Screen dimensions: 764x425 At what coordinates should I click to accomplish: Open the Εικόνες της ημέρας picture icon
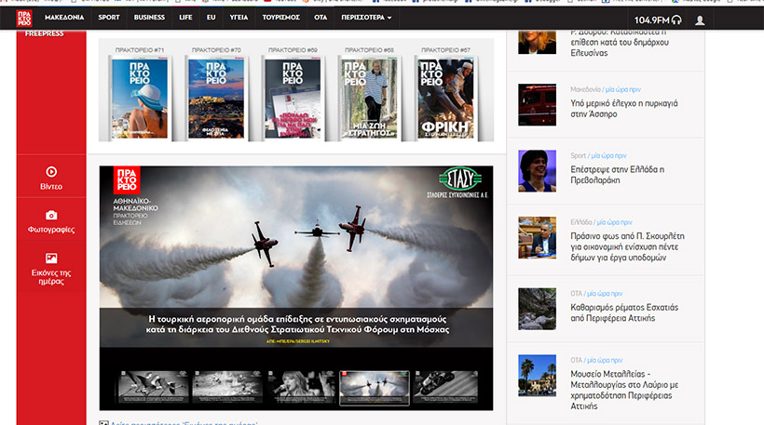coord(51,259)
